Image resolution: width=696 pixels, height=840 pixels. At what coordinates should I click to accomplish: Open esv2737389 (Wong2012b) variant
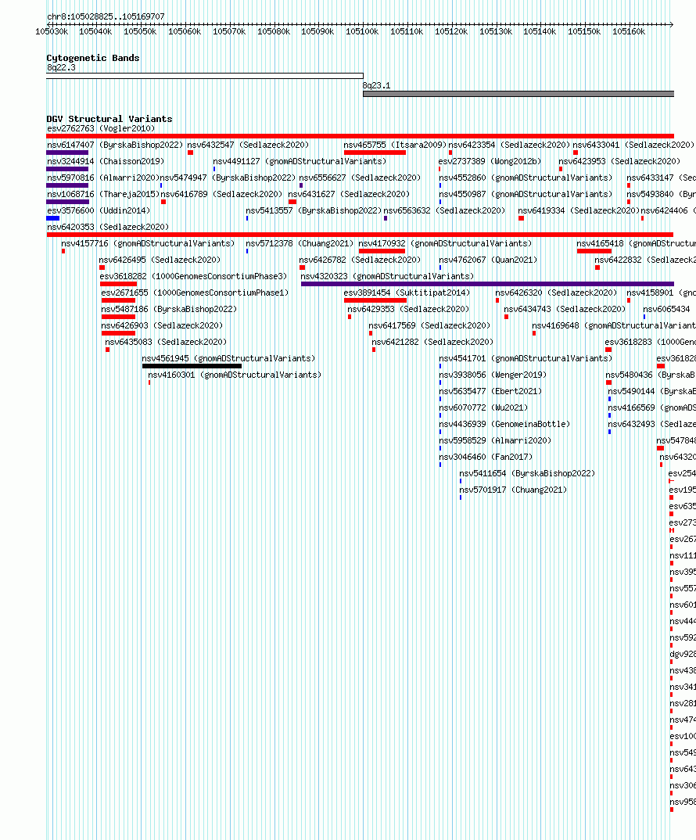click(490, 161)
